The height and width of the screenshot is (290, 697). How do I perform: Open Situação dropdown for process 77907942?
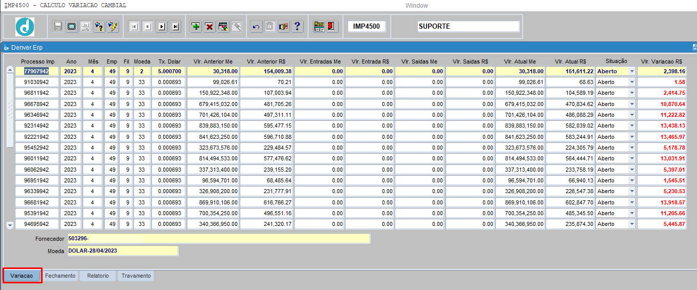click(632, 71)
